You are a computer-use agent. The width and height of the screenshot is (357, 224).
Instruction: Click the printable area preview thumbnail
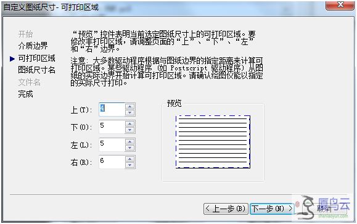tap(213, 142)
